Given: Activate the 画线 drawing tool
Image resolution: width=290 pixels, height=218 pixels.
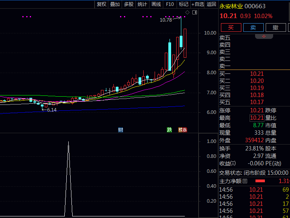Looking at the screenshot, I should (x=156, y=4).
